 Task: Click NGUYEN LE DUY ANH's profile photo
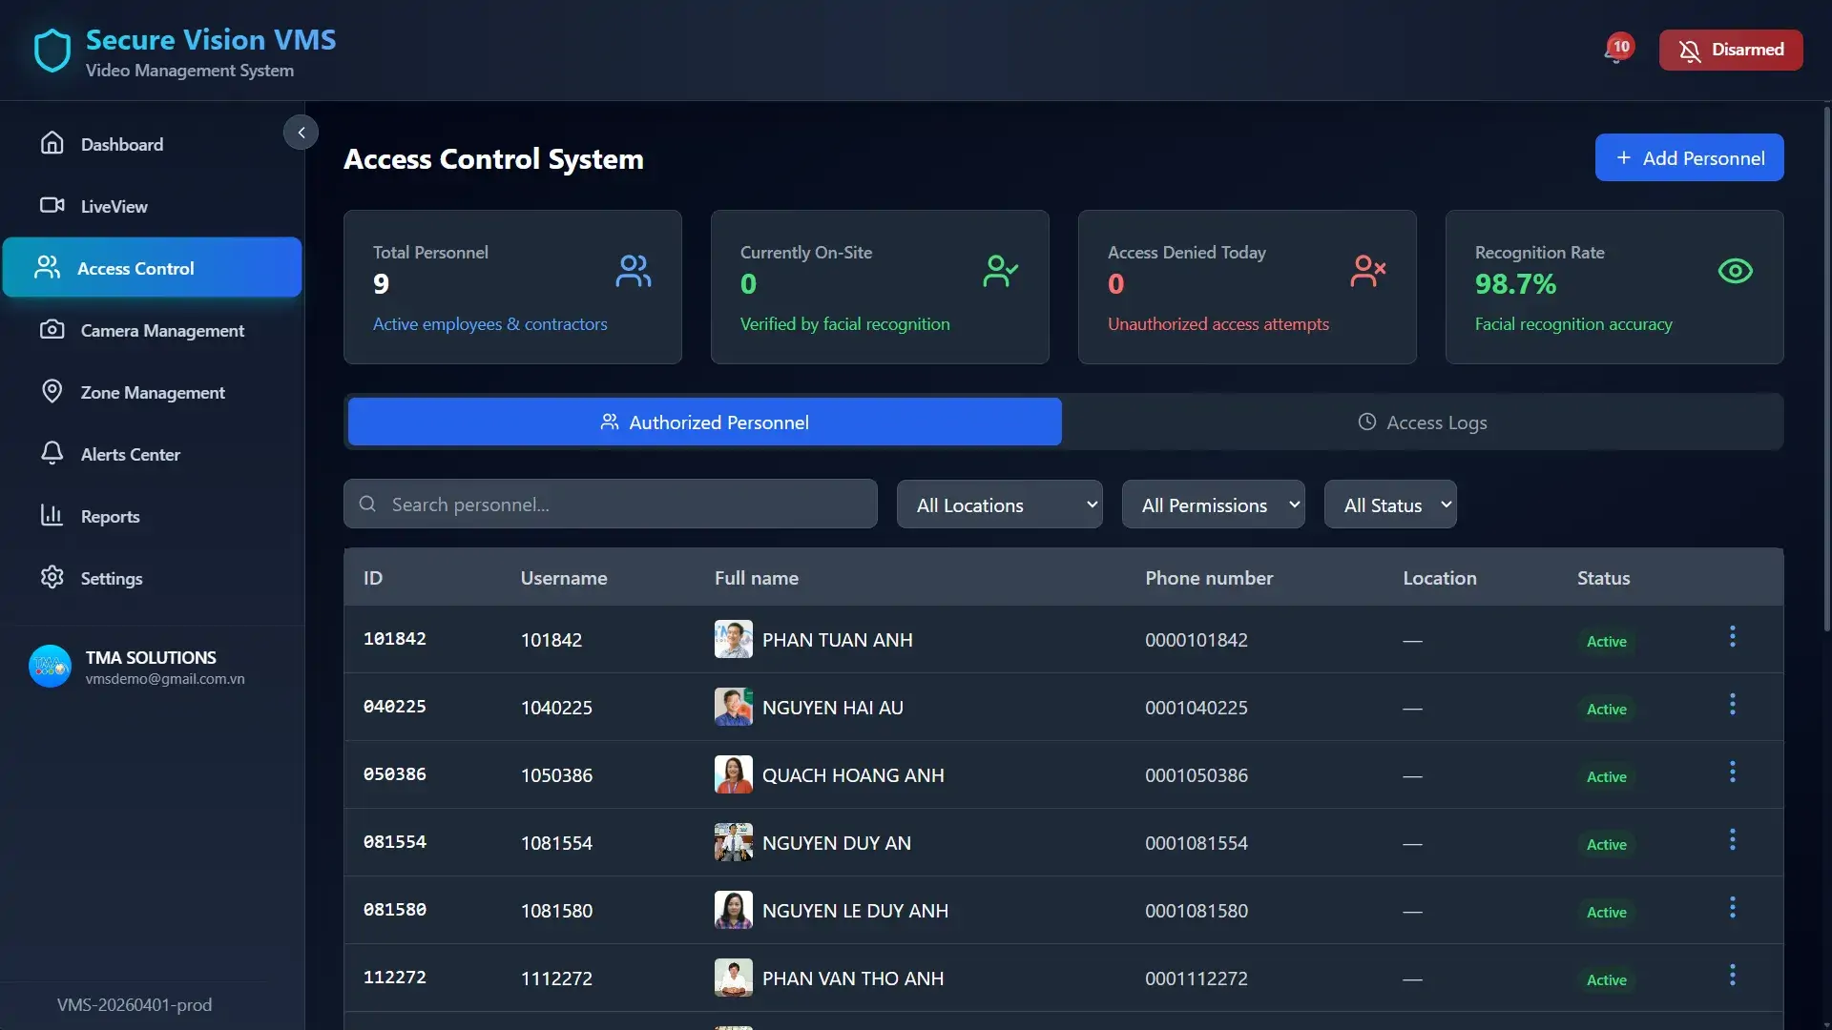pos(734,911)
